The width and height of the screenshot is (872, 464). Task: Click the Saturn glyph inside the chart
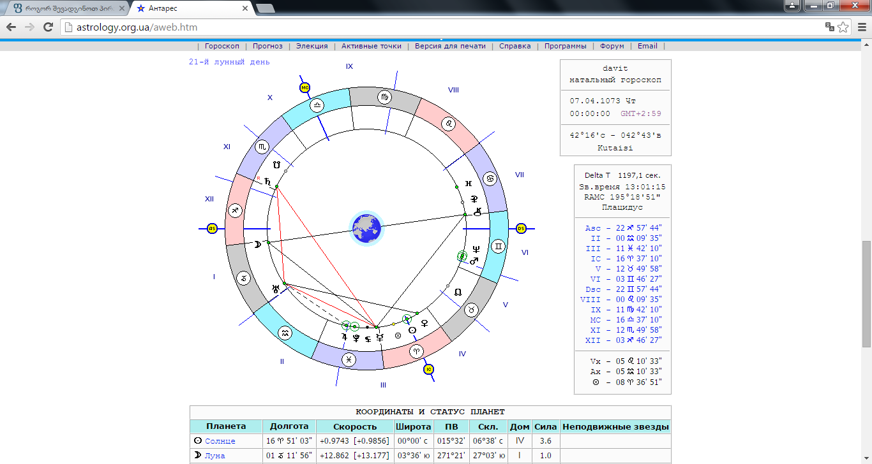(x=268, y=182)
